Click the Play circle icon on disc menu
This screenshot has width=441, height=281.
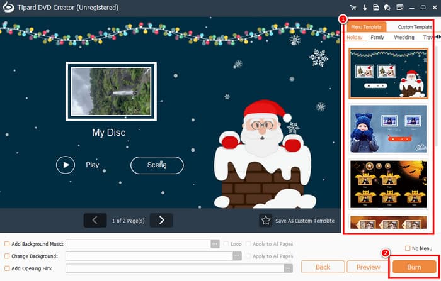coord(66,165)
